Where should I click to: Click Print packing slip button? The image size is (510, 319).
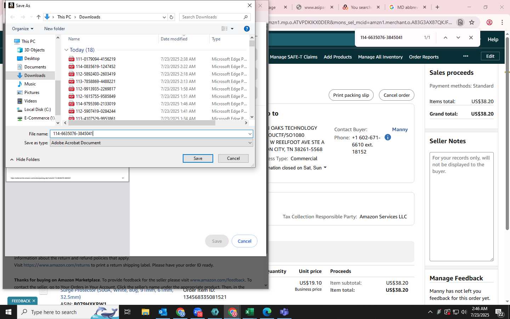[x=351, y=95]
